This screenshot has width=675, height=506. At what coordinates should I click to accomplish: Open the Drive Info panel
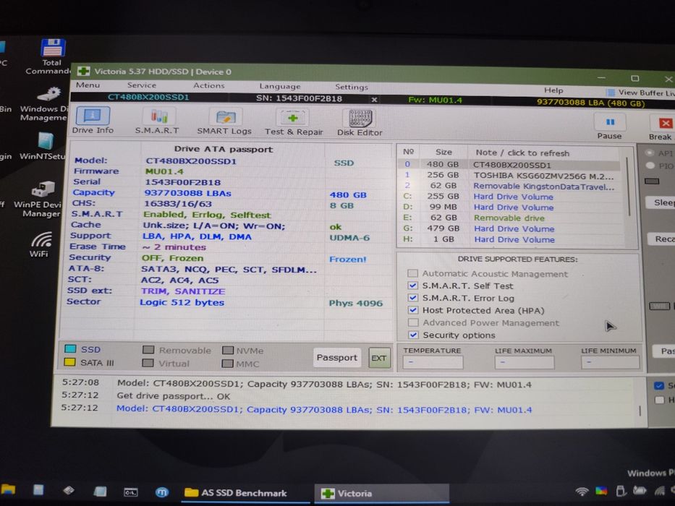93,121
